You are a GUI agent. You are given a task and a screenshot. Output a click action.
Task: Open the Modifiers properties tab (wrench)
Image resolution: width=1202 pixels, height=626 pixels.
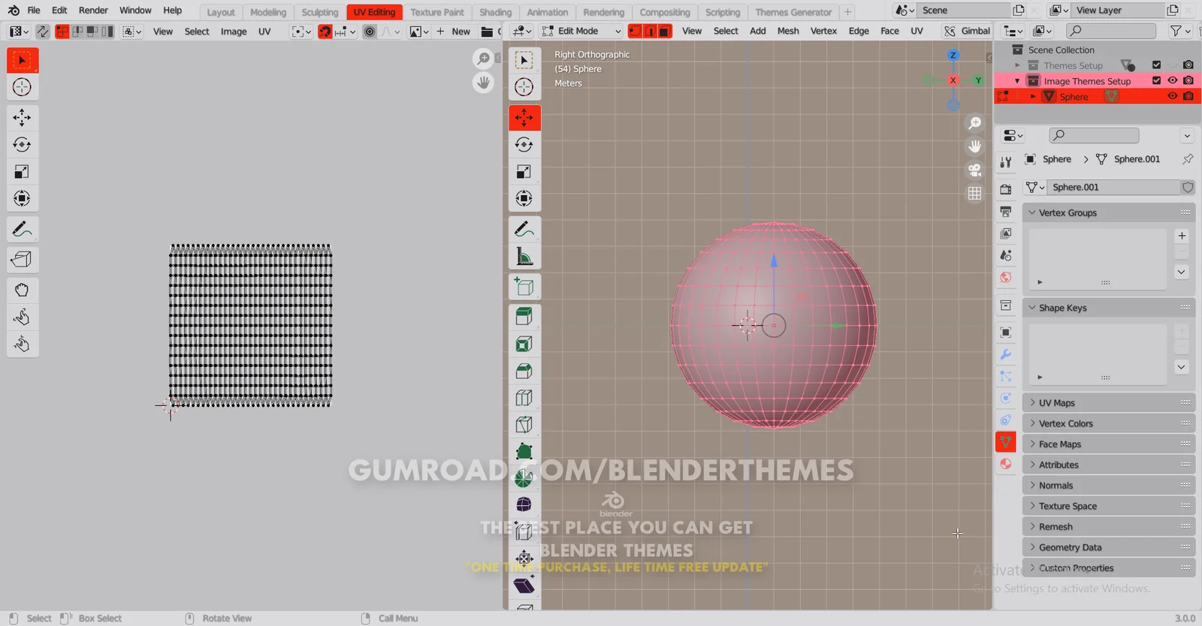(x=1006, y=354)
